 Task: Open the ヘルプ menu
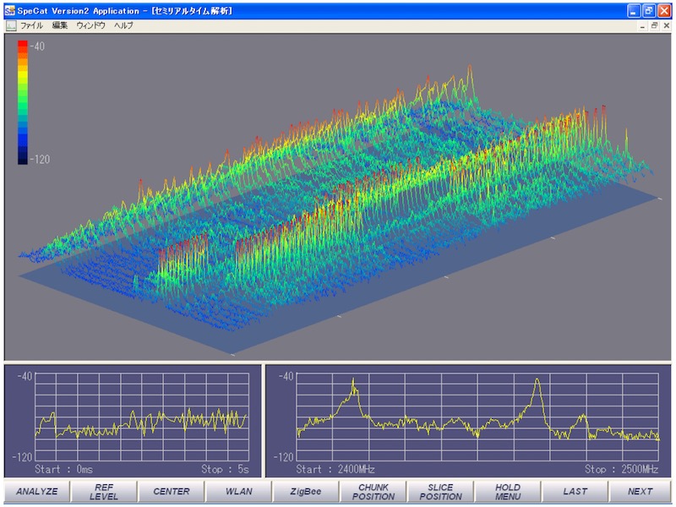click(x=123, y=25)
